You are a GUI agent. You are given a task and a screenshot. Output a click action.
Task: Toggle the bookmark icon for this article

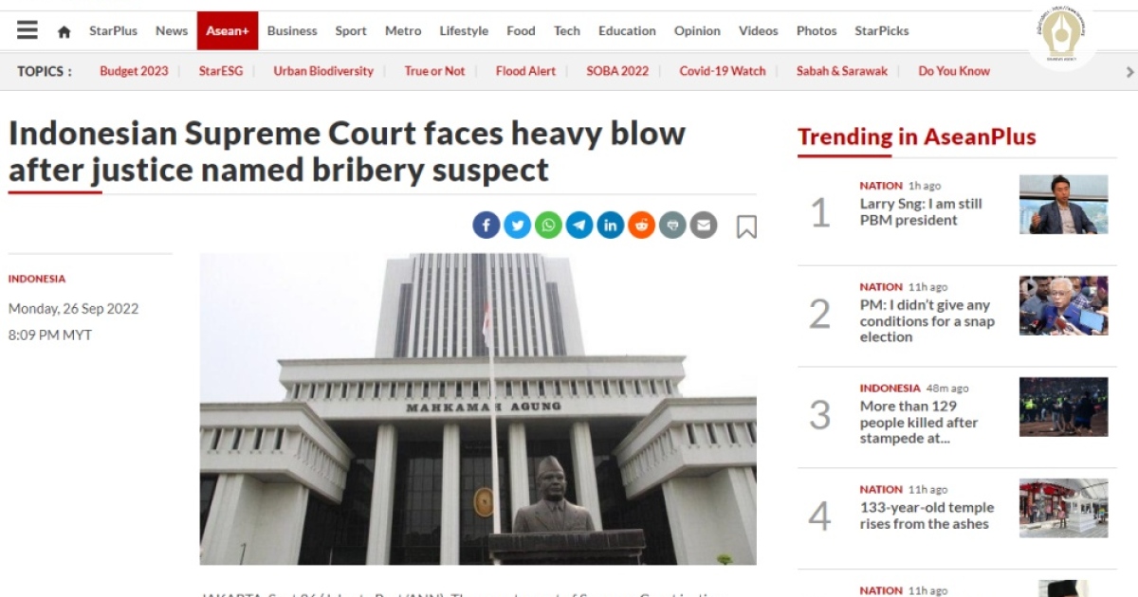pyautogui.click(x=747, y=226)
